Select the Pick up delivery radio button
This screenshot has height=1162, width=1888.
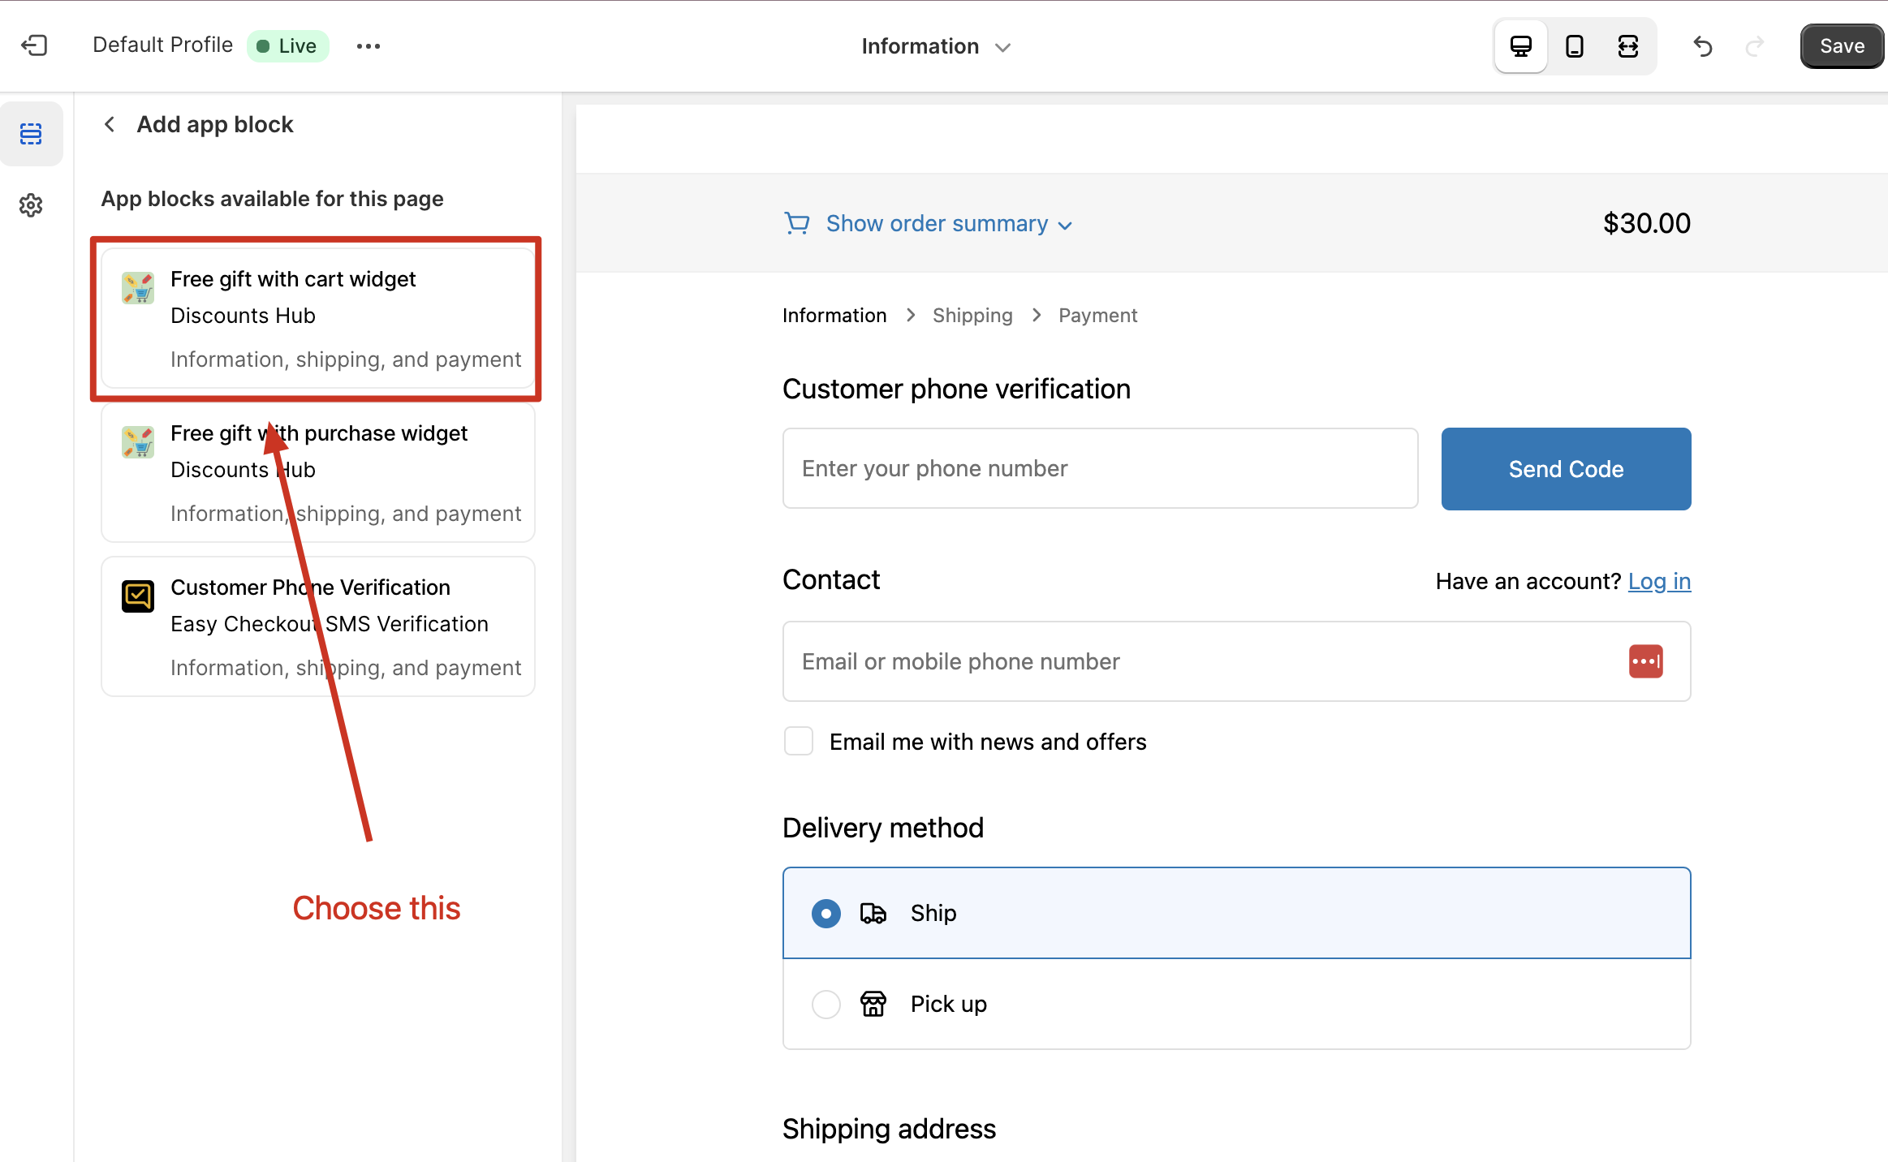coord(825,1004)
